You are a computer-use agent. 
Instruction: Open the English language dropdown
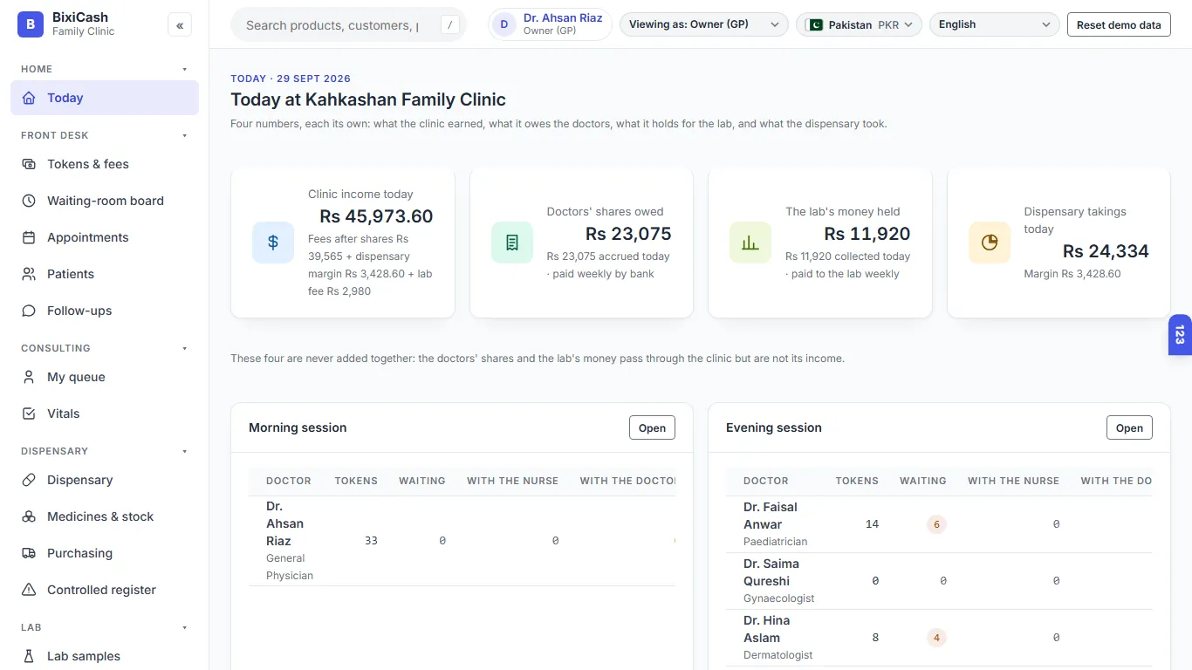995,24
